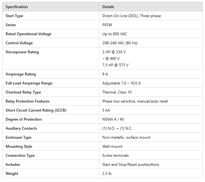Select the 'Thermal, Class 10' cell
Screen dimensions: 205x182
[x=117, y=92]
